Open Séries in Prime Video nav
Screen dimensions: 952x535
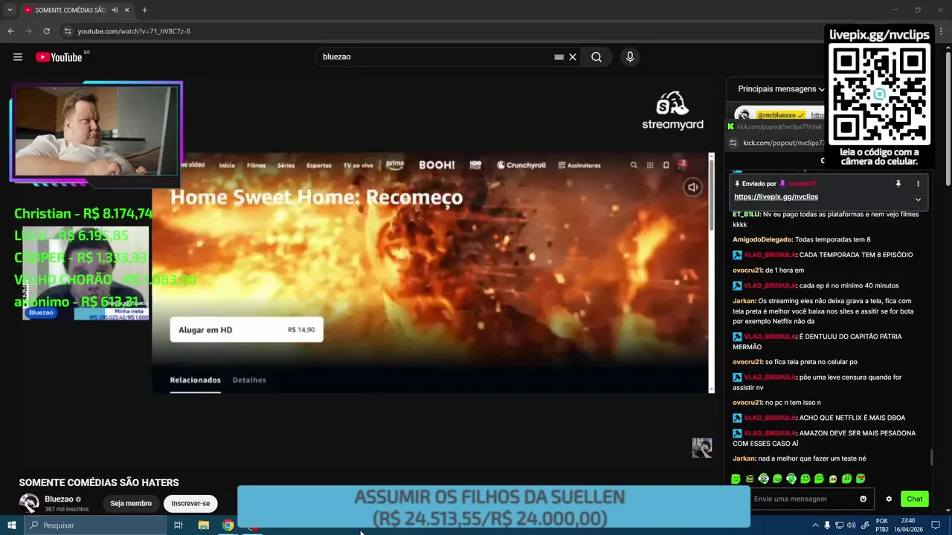point(286,165)
